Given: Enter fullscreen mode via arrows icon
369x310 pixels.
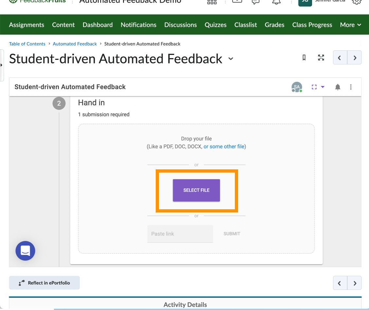Looking at the screenshot, I should click(x=321, y=58).
